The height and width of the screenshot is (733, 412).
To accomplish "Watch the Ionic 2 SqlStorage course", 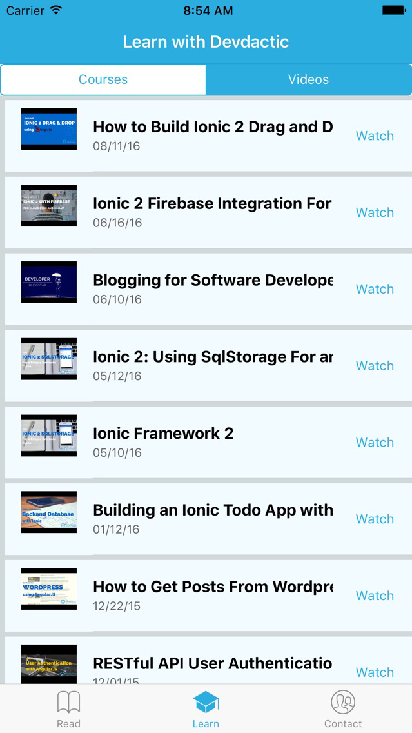I will point(375,366).
